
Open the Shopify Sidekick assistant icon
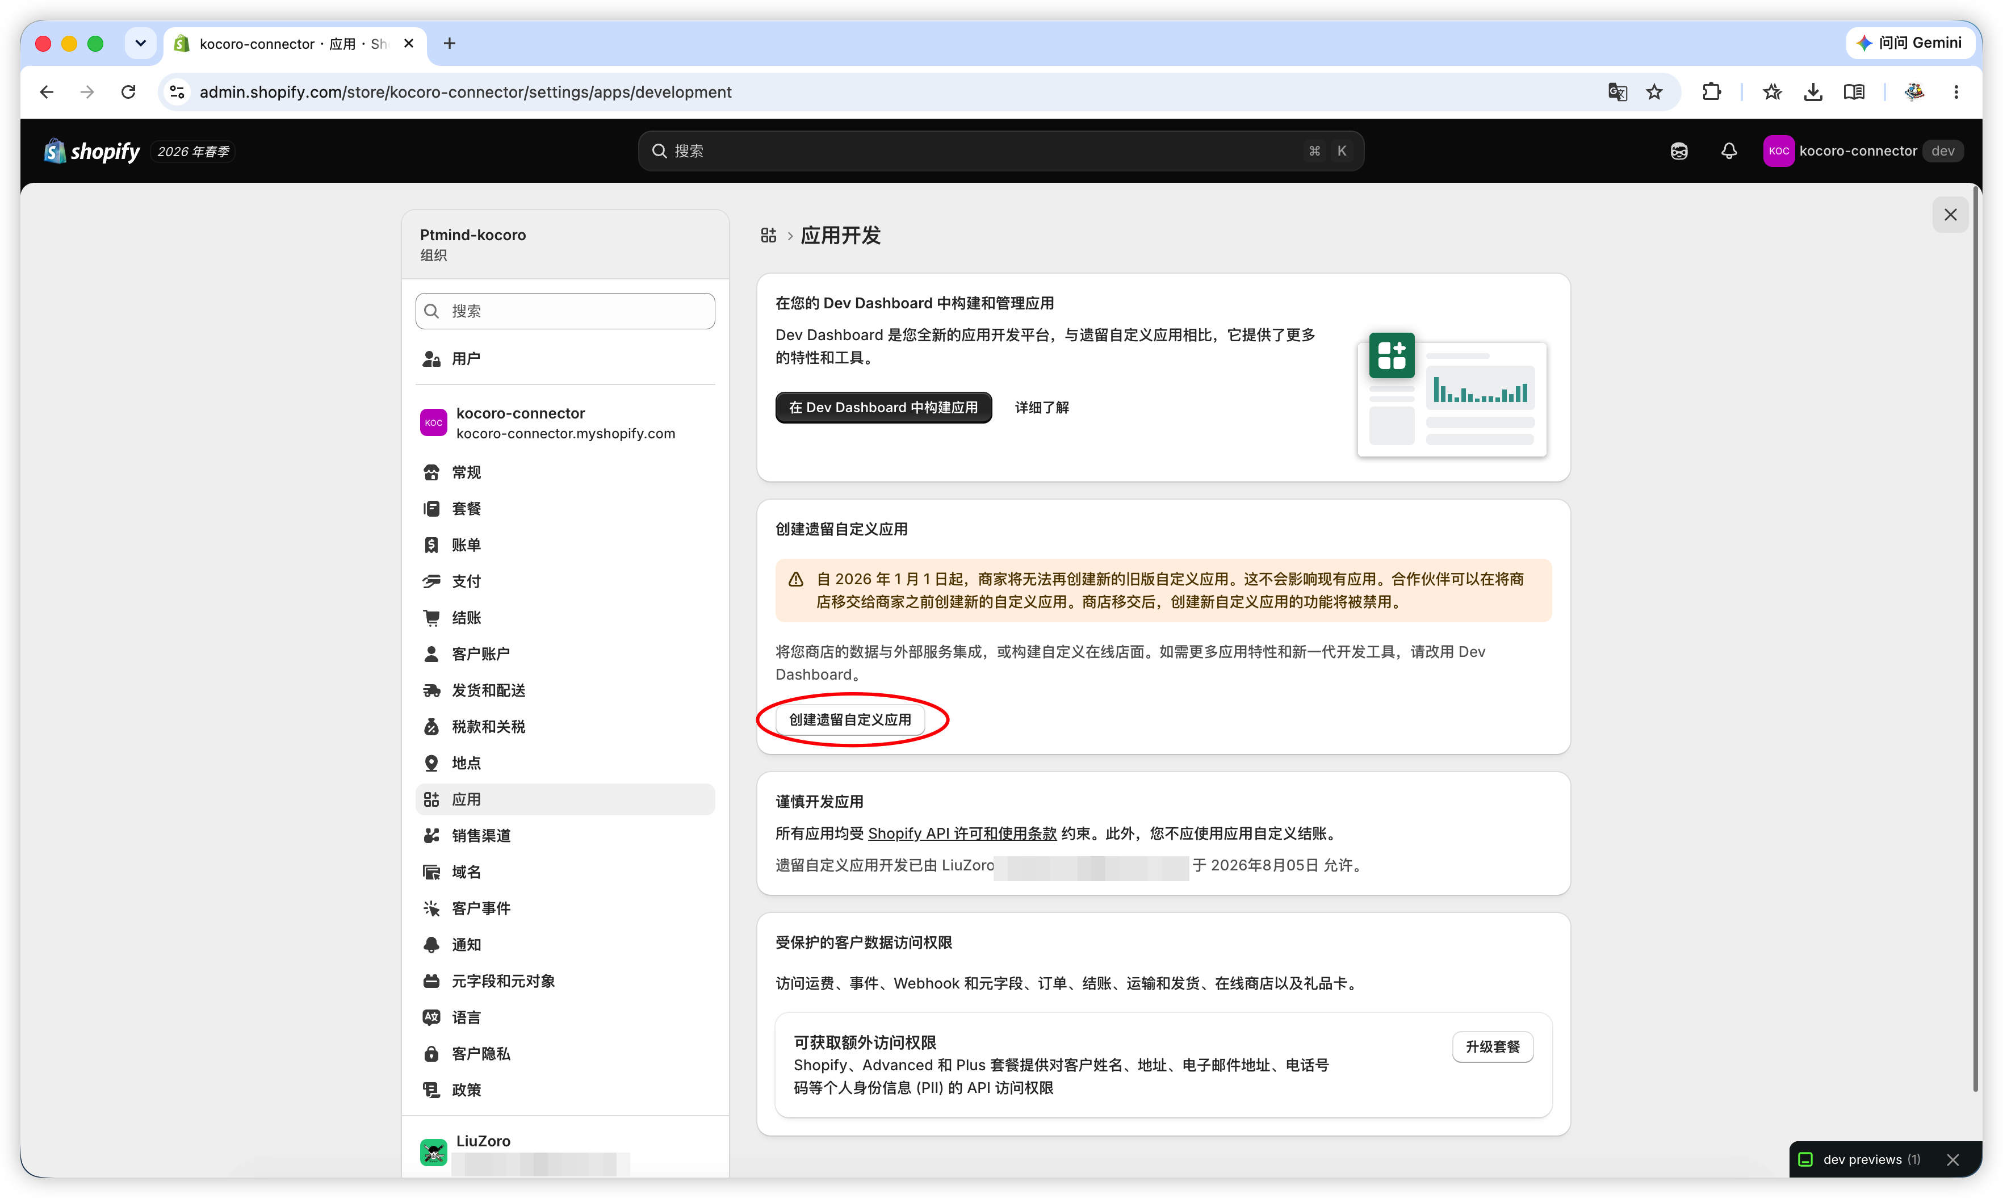[1679, 151]
